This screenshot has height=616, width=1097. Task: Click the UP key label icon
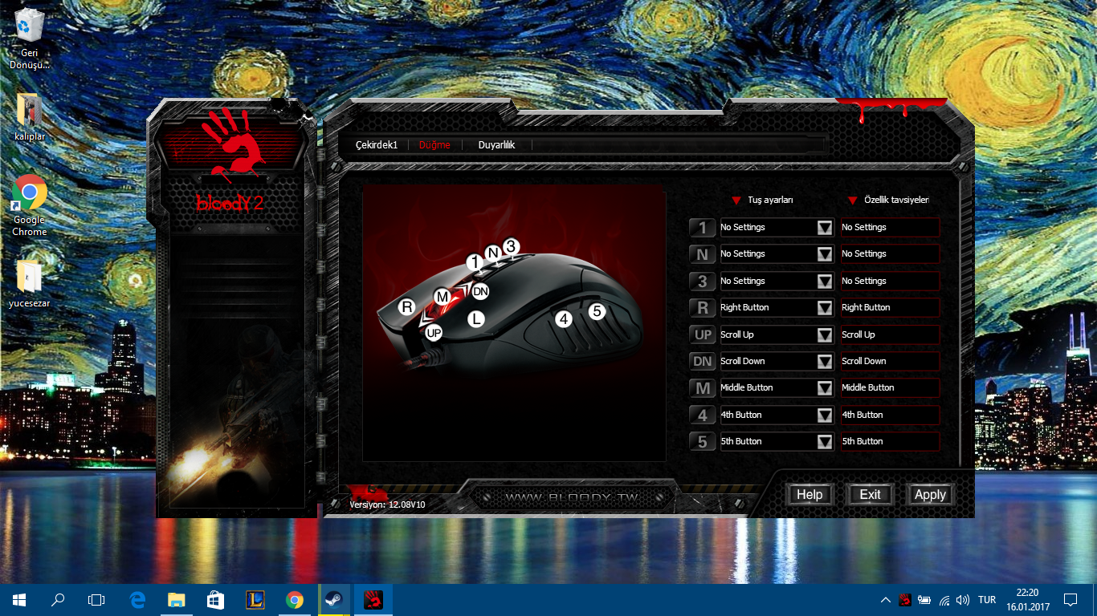(703, 335)
